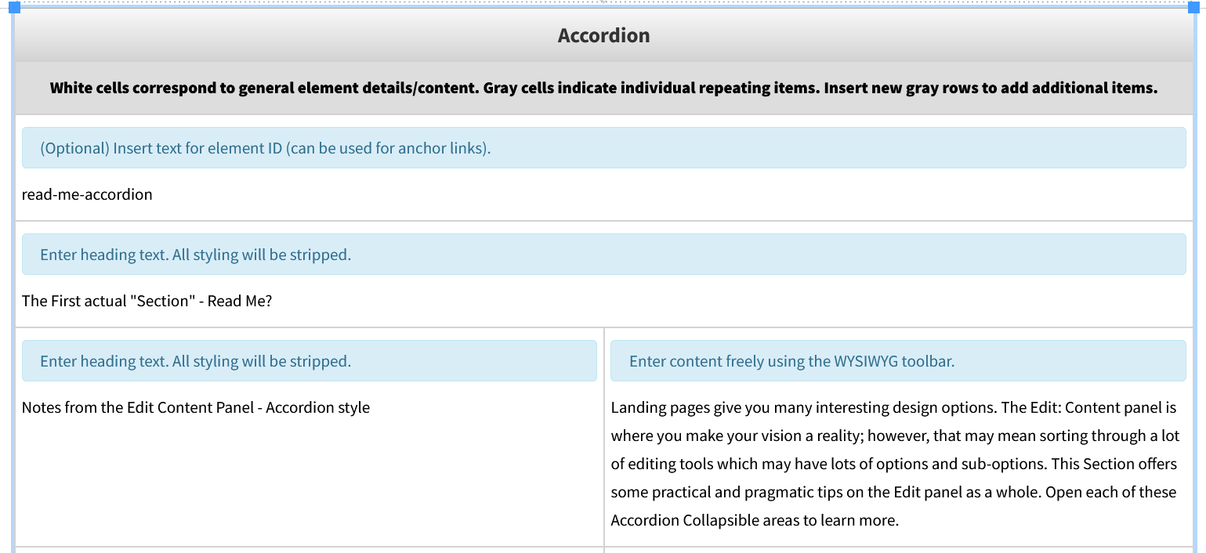Click the line 'Accordion Collapsible areas to learn more'
Viewport: 1206px width, 553px height.
[x=754, y=520]
